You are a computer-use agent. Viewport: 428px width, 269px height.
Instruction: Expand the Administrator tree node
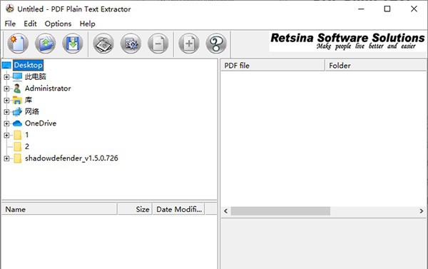coord(6,88)
